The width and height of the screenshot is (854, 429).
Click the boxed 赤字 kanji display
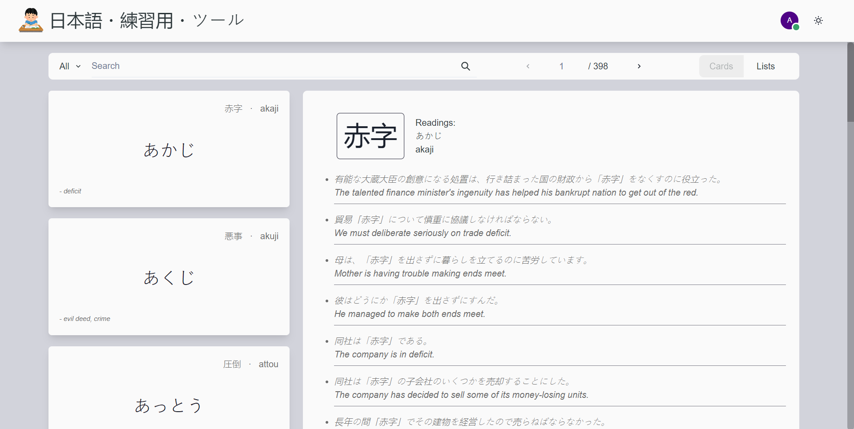[x=370, y=136]
